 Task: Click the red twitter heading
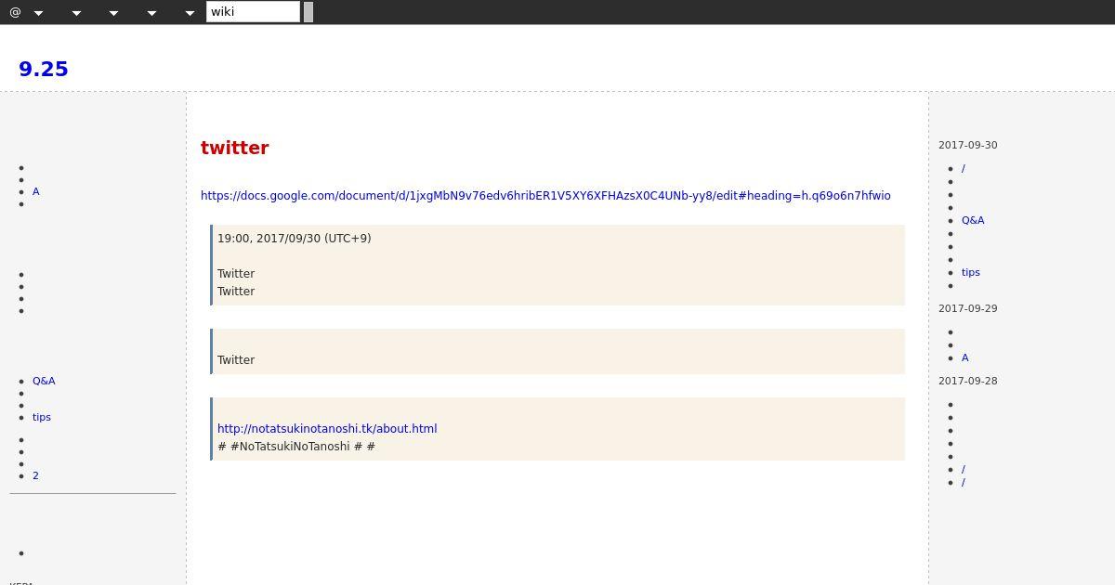tap(235, 148)
